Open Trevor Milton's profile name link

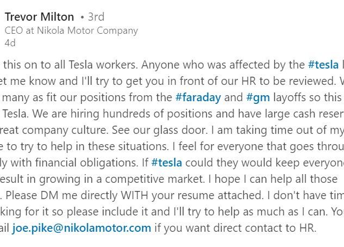tap(39, 17)
